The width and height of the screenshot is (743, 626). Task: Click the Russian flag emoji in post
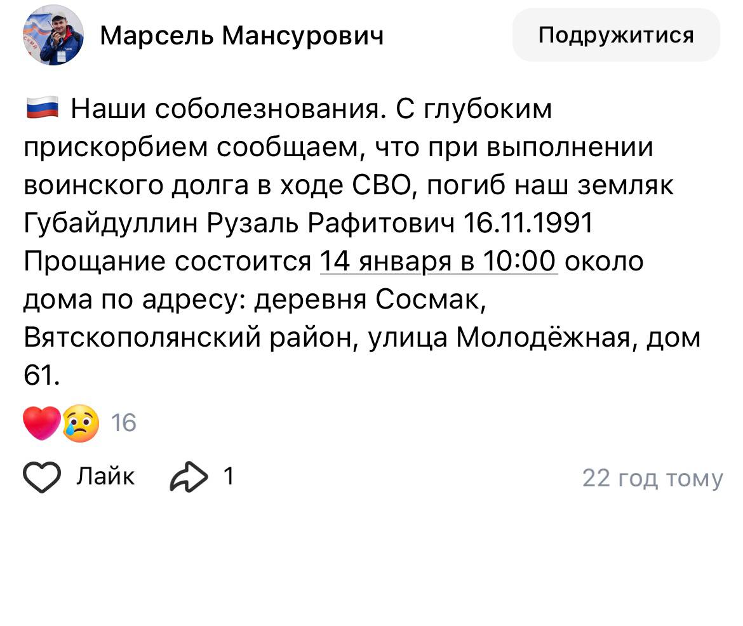42,109
